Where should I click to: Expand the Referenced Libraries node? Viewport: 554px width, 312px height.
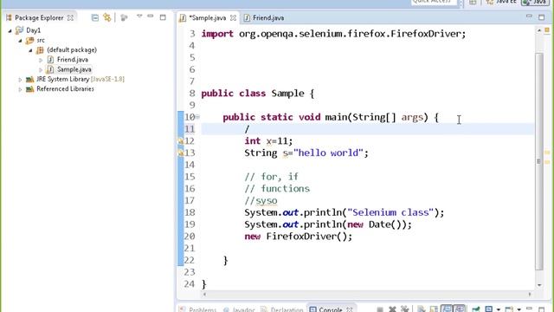tap(20, 89)
